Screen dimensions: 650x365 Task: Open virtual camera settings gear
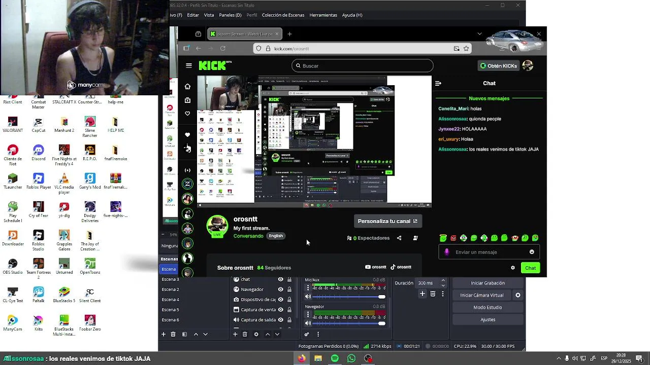coord(518,295)
